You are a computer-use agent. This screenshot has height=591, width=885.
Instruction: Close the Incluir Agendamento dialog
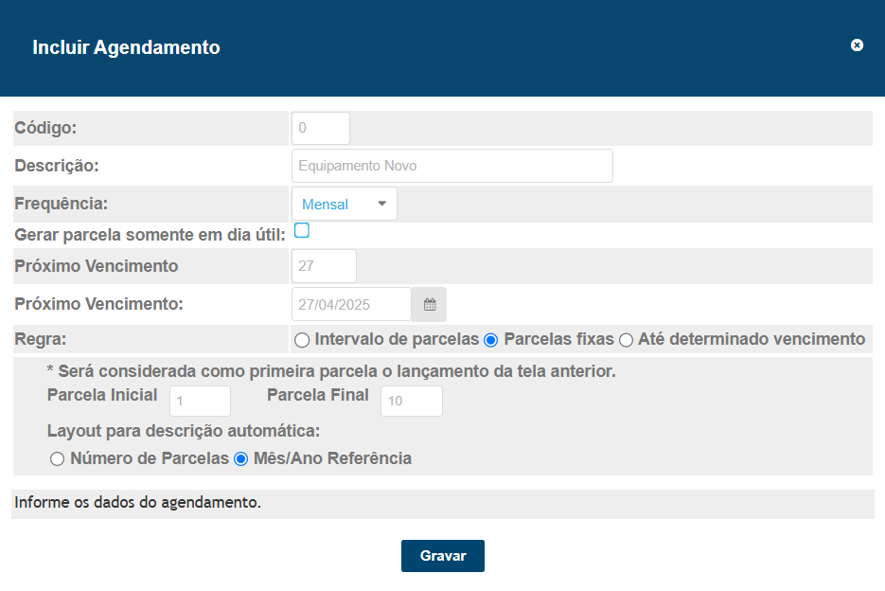pyautogui.click(x=857, y=45)
